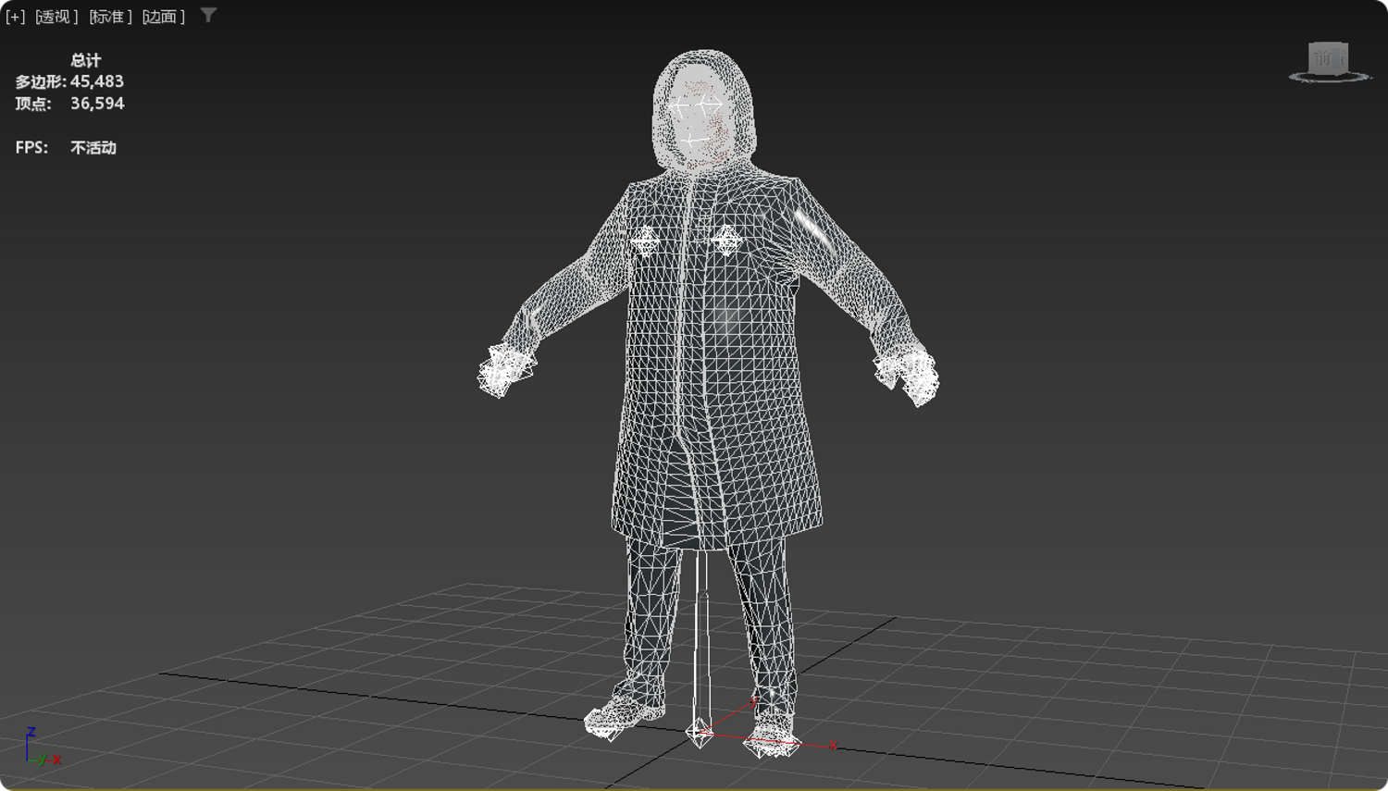Click the red X axis gizmo label
Screen dimensions: 1388x791
(833, 745)
